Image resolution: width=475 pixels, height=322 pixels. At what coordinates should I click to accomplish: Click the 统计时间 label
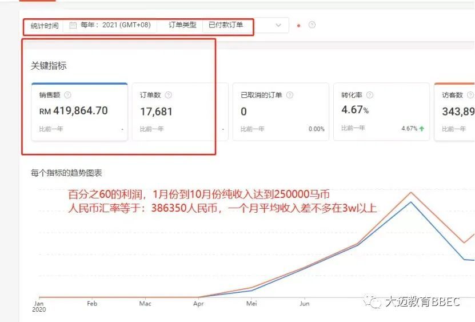(45, 26)
